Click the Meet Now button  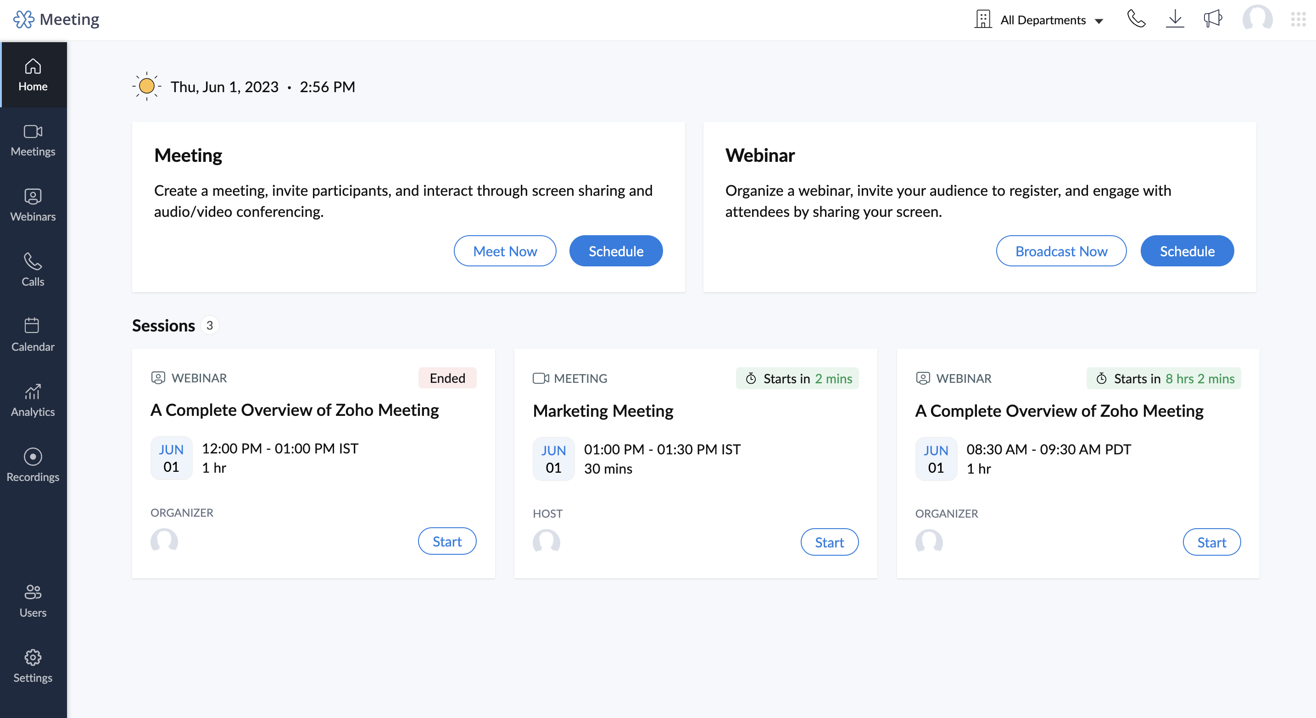(x=504, y=250)
